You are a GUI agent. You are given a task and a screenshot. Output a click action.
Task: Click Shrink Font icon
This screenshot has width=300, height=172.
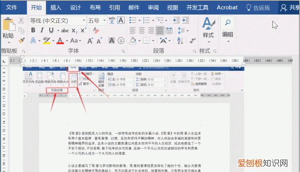click(99, 41)
